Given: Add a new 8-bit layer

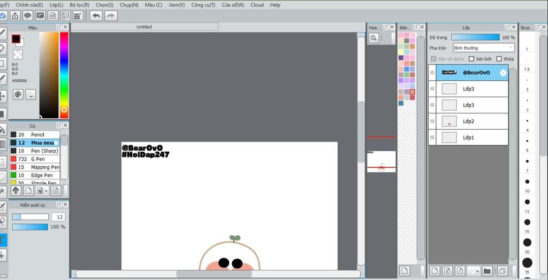Looking at the screenshot, I should [447, 270].
